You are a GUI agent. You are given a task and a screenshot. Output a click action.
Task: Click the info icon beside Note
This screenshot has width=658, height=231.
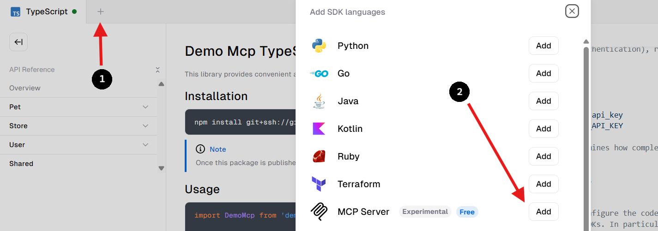200,149
